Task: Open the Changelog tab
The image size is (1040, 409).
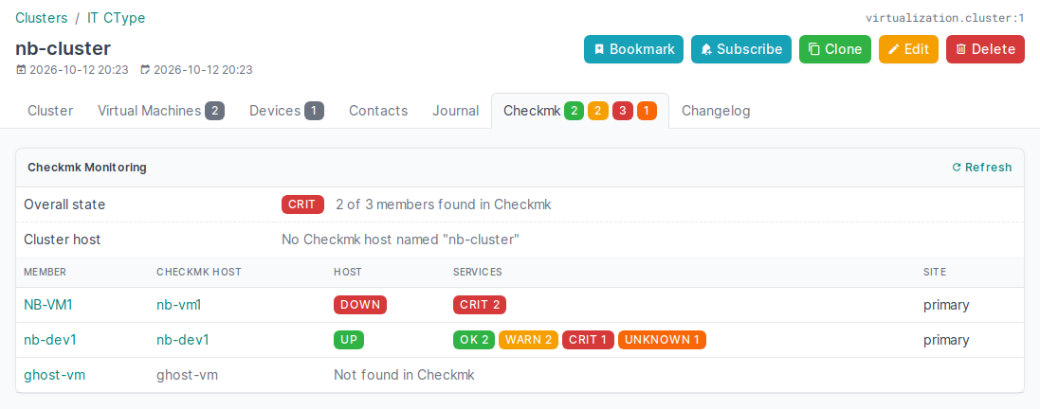Action: 716,111
